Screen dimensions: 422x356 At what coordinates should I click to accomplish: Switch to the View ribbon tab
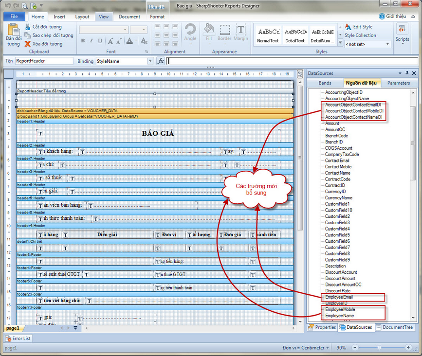[x=104, y=17]
